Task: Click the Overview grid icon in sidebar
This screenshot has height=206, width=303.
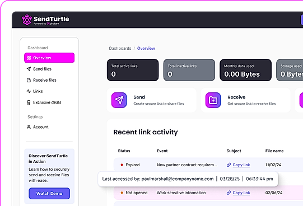Action: click(29, 58)
